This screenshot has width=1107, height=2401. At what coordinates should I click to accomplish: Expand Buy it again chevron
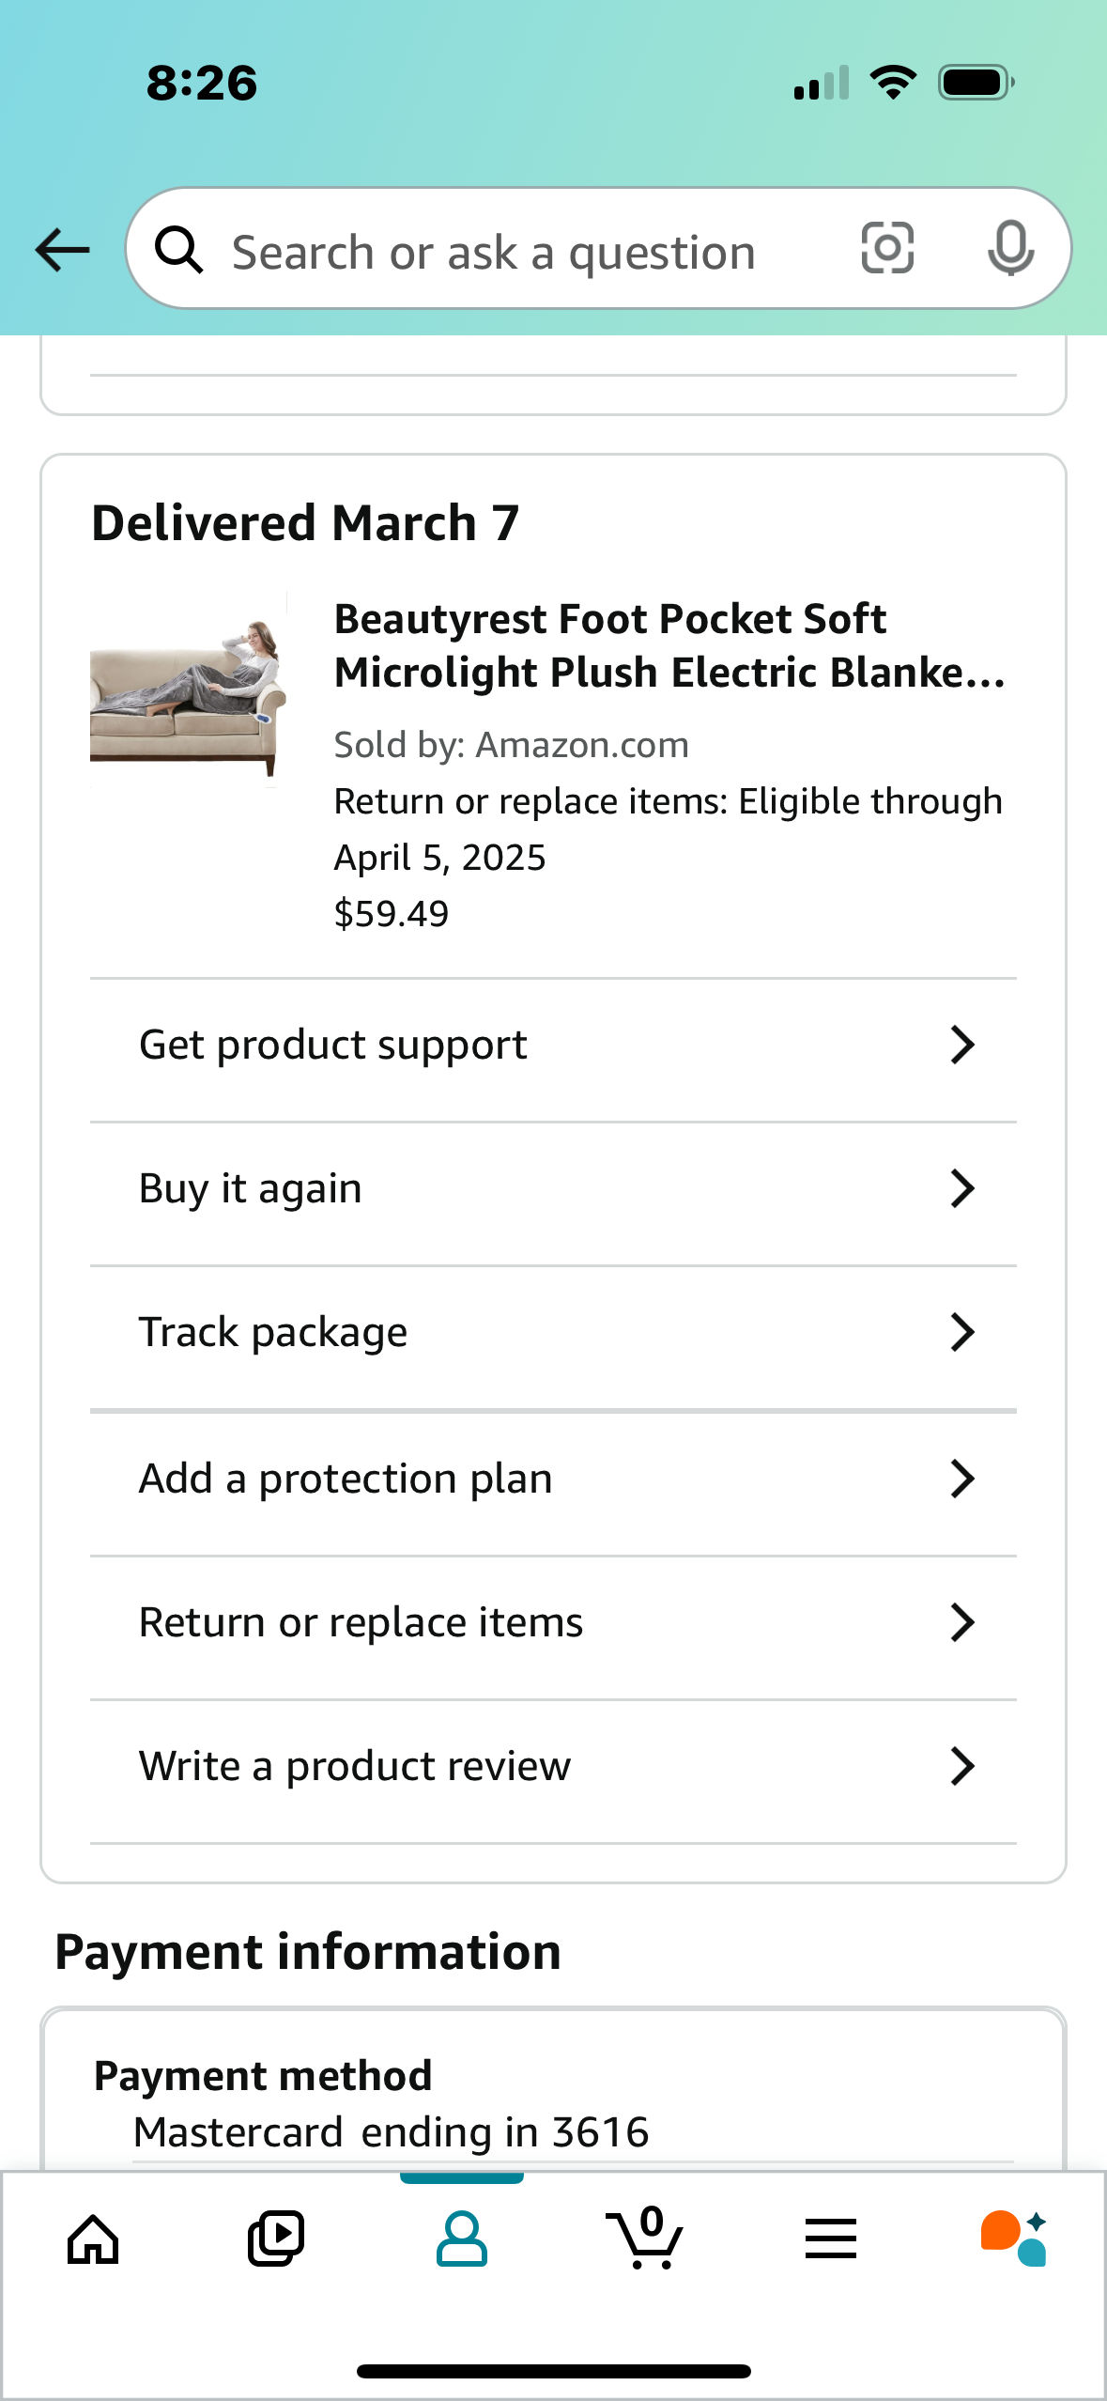point(962,1188)
